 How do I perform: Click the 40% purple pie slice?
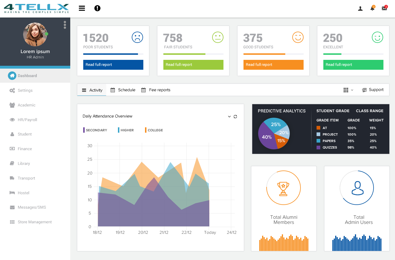(x=265, y=138)
